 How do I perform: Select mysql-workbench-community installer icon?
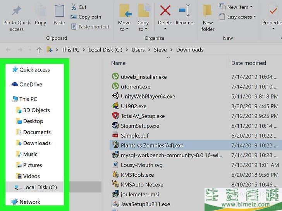(x=115, y=155)
